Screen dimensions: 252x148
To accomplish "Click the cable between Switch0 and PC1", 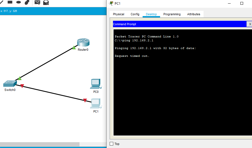I will (53, 93).
